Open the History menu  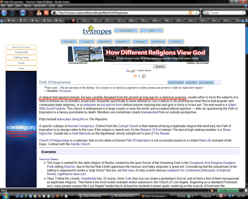27,5
